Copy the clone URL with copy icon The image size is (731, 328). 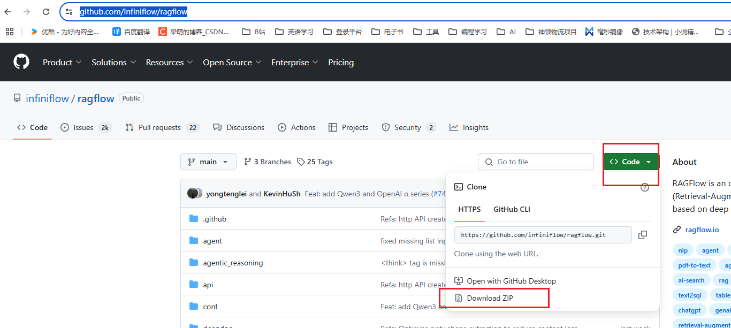point(643,235)
